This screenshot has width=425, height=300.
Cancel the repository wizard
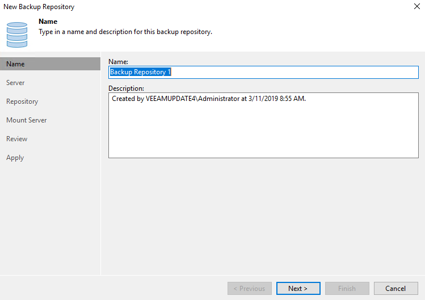[395, 289]
